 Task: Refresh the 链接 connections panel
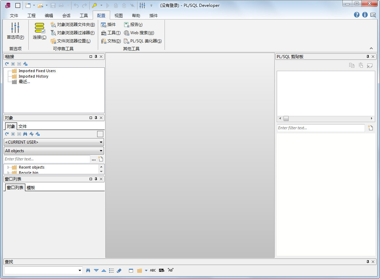[7, 64]
